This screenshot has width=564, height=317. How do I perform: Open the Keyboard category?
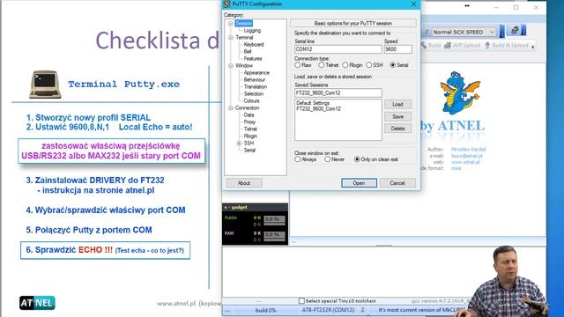tap(254, 45)
